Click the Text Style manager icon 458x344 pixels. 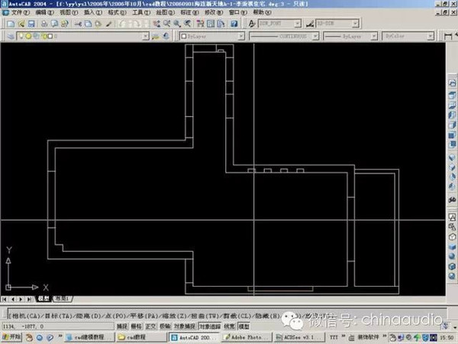pyautogui.click(x=252, y=24)
